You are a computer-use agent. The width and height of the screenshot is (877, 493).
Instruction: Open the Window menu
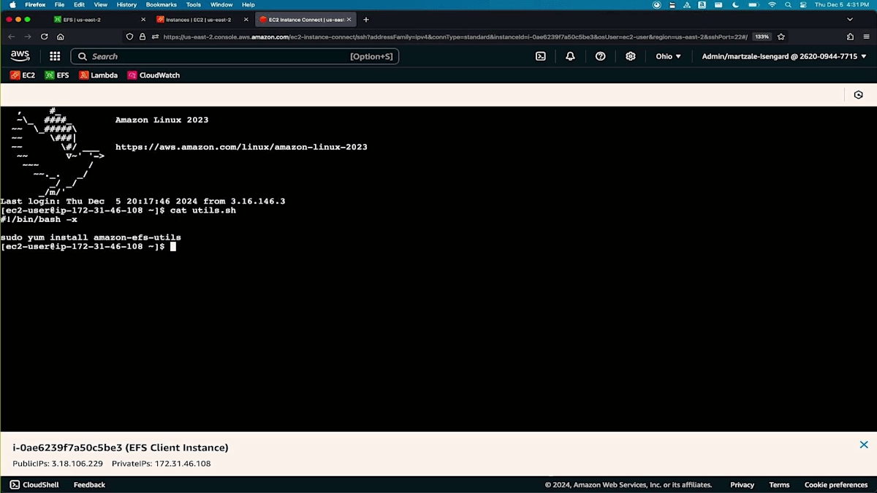[x=221, y=4]
